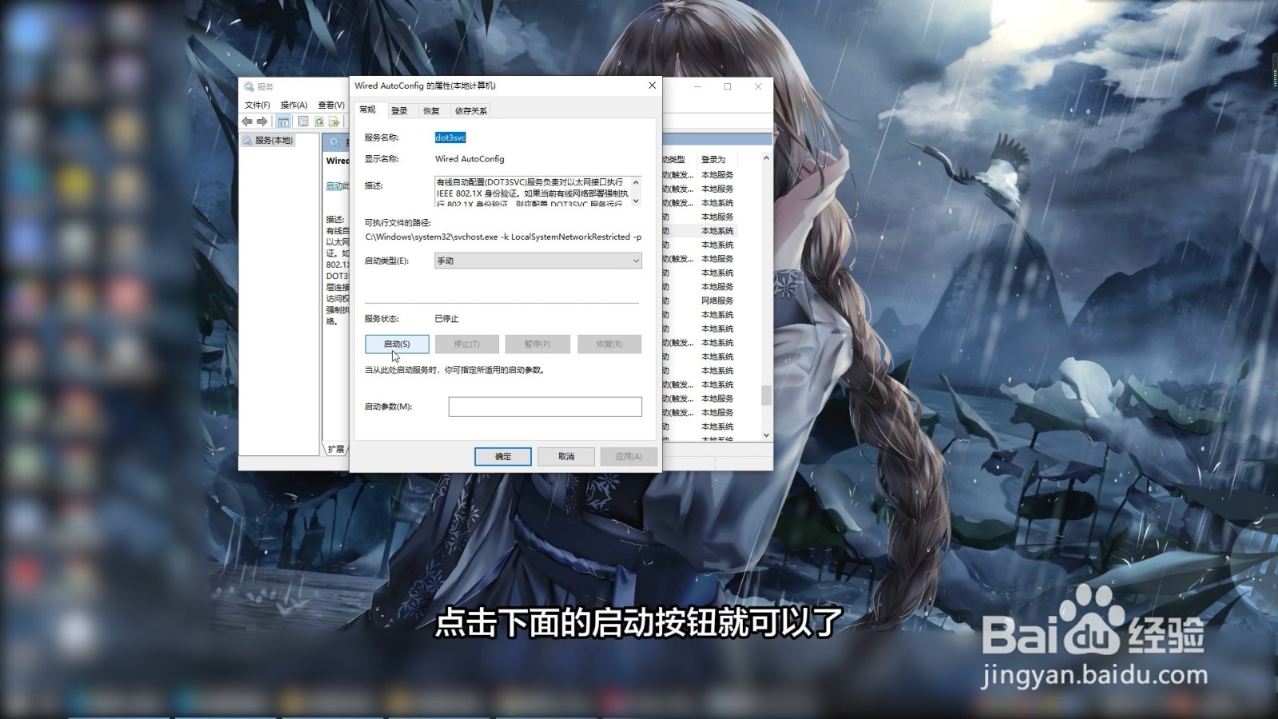The height and width of the screenshot is (719, 1278).
Task: Click the 启动参数(M) input field
Action: (546, 407)
